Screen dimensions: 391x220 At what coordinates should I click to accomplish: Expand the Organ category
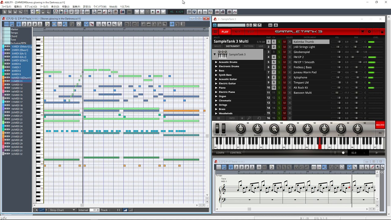[216, 96]
